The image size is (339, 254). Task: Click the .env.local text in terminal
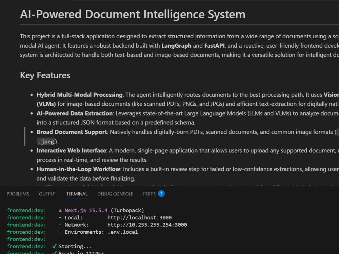point(123,232)
